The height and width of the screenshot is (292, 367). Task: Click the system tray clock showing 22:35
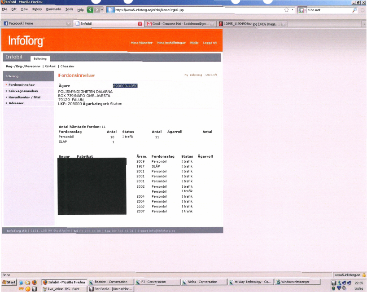[359, 283]
